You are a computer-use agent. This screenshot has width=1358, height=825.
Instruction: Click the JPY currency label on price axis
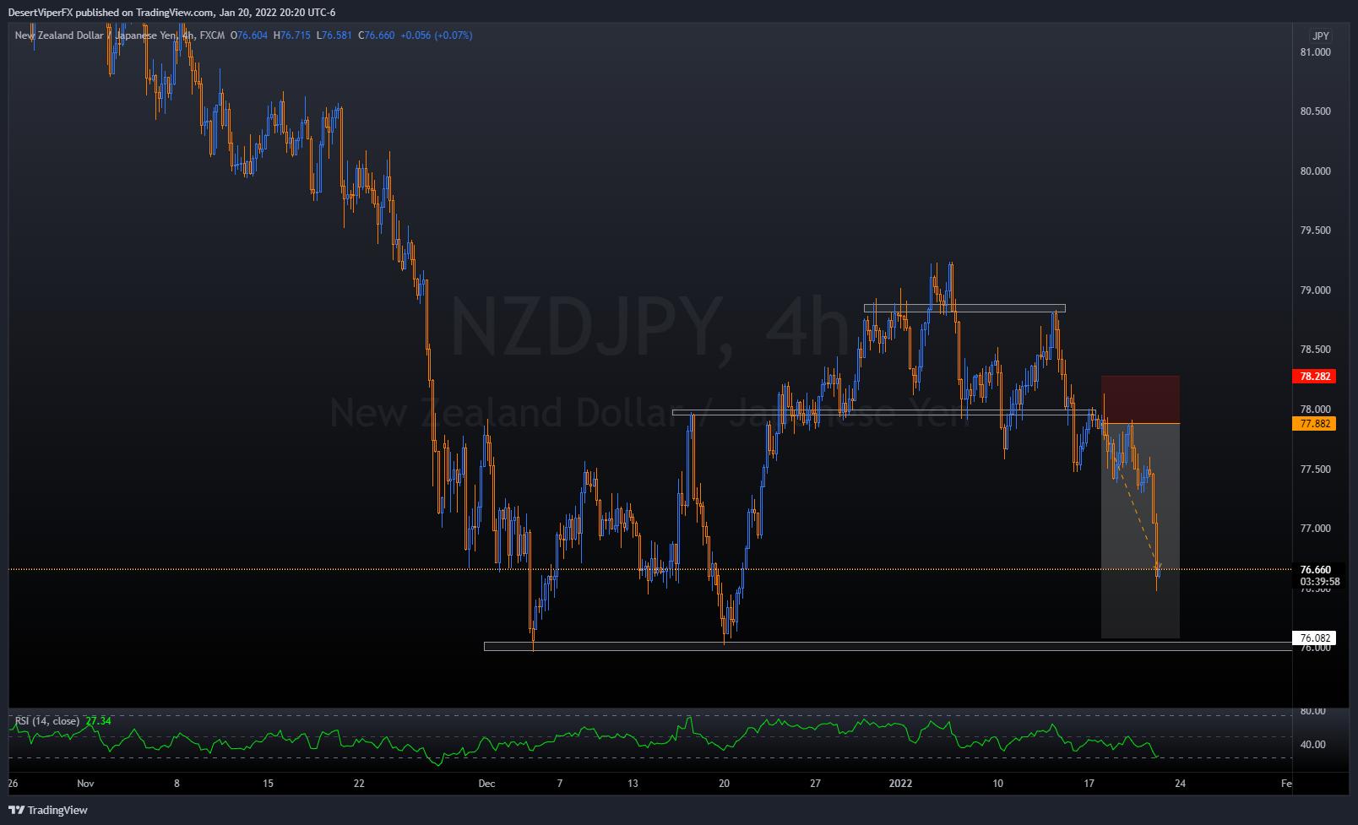click(1321, 35)
